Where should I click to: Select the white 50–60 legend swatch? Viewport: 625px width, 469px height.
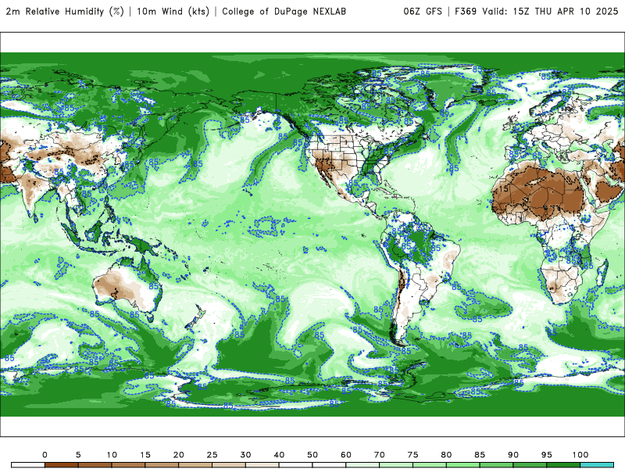click(329, 465)
